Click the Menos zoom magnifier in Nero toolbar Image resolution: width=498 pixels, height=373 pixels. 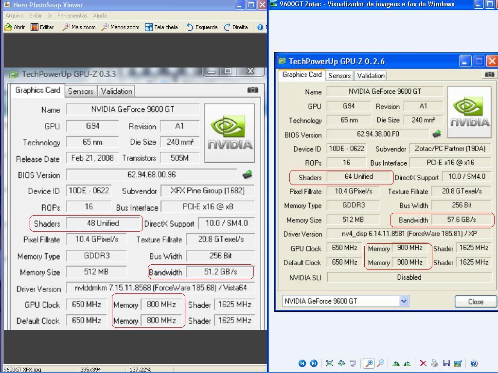(x=105, y=27)
